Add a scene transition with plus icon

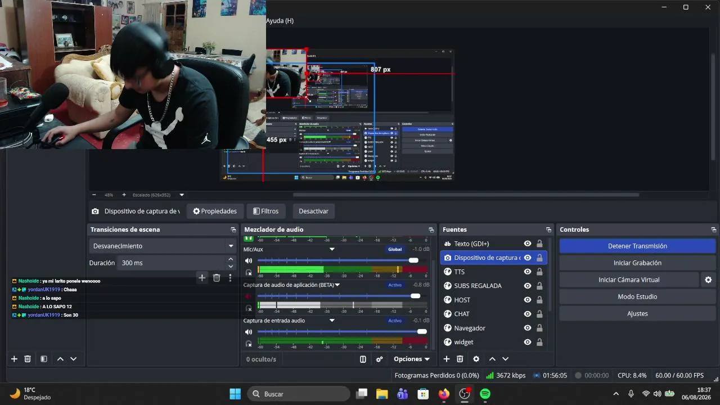point(202,277)
